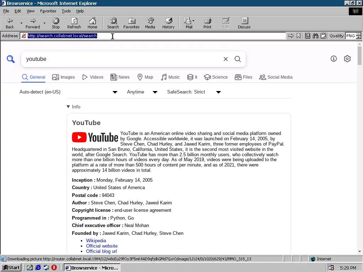Open the Media toolbar pane
Image resolution: width=363 pixels, height=272 pixels.
tap(150, 23)
